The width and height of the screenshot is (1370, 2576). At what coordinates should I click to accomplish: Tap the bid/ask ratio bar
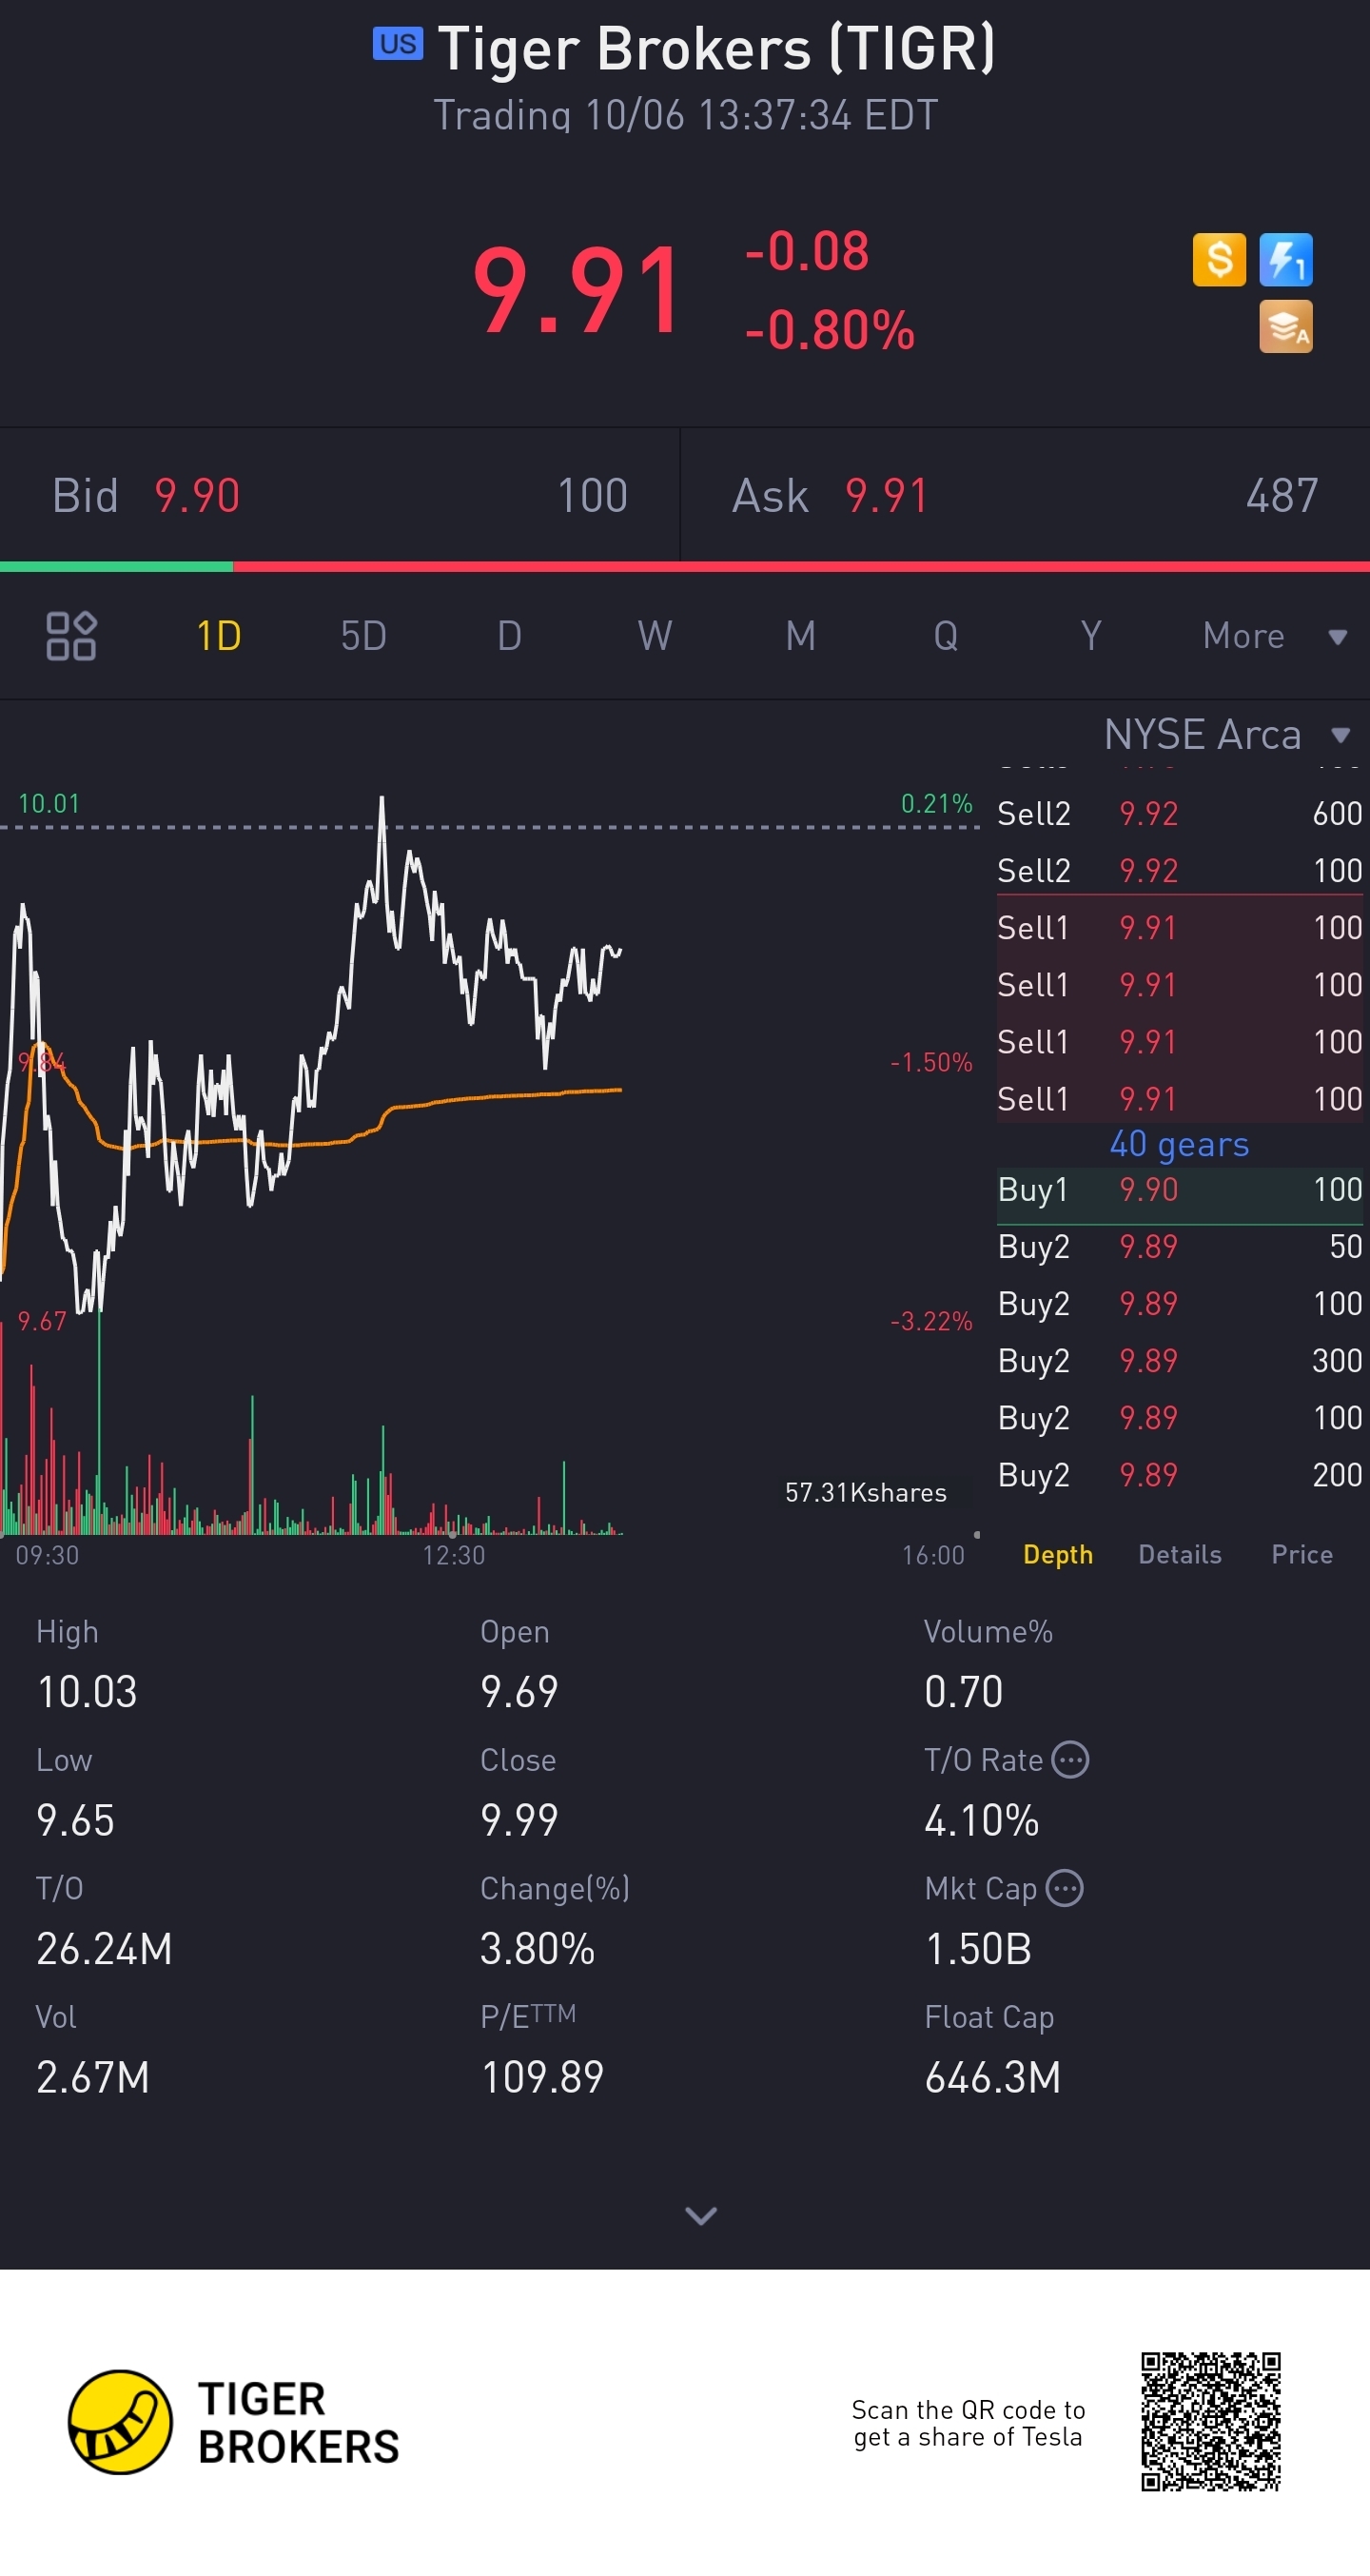click(685, 567)
